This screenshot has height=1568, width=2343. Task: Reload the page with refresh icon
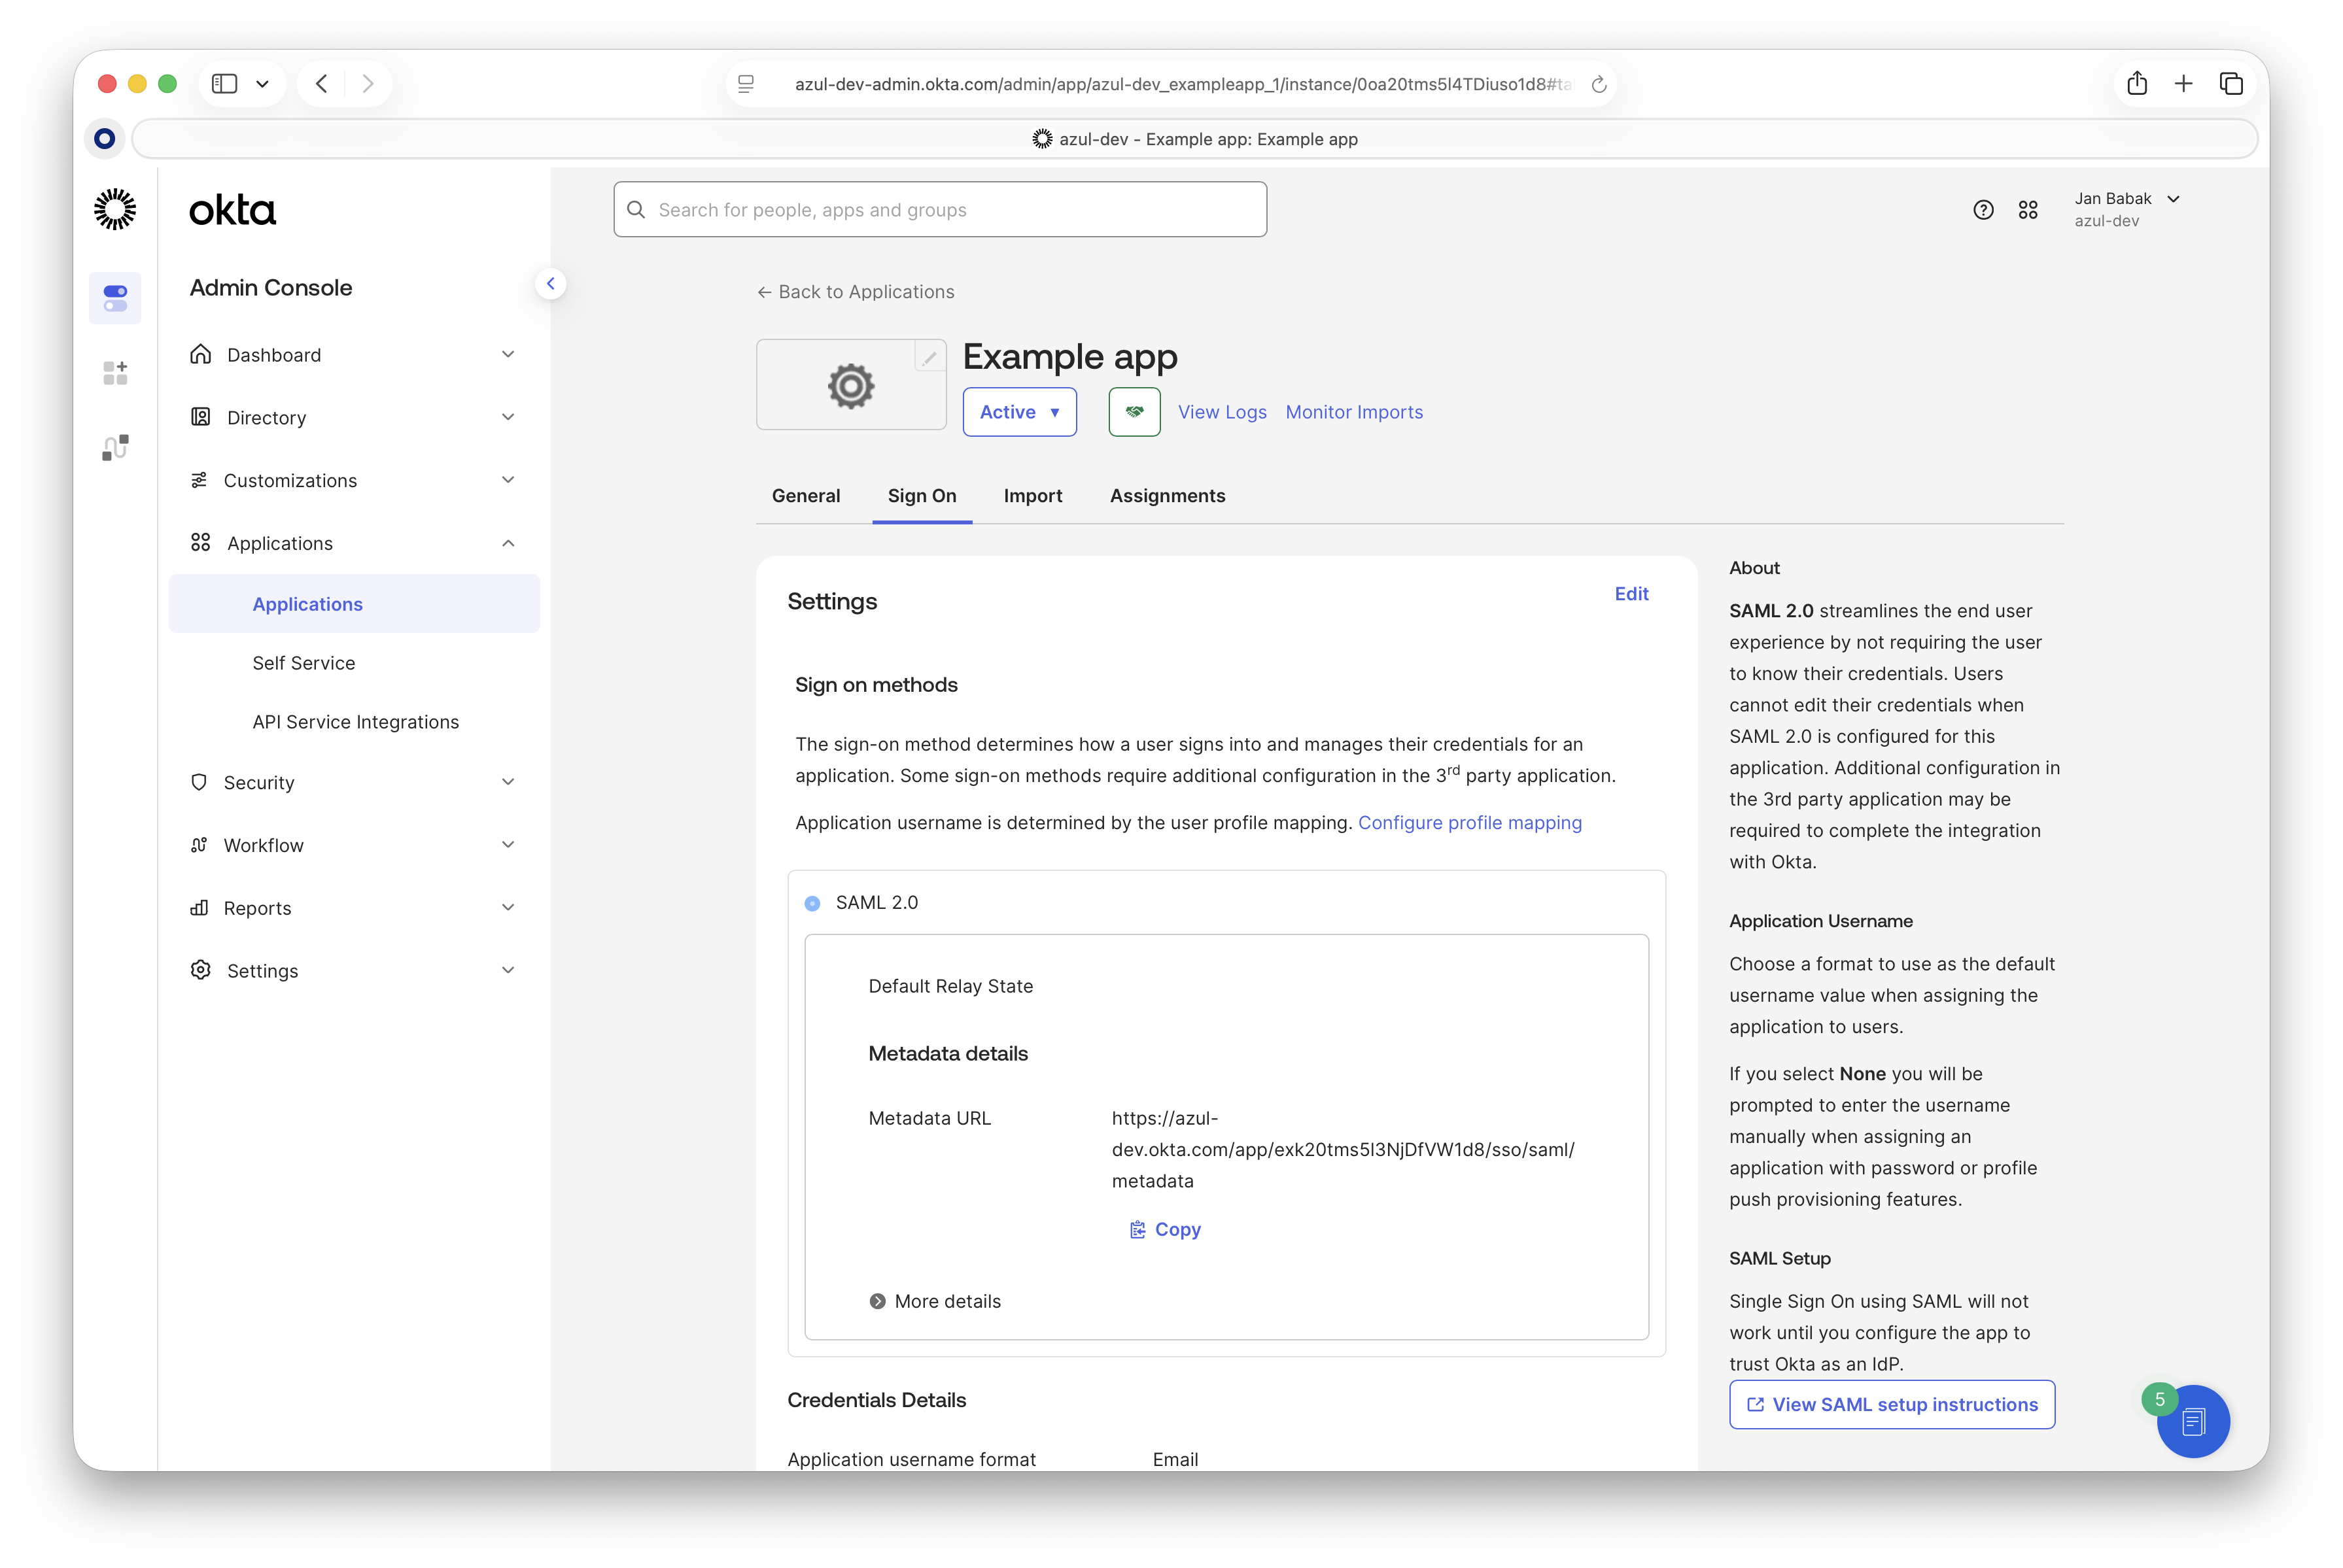pyautogui.click(x=1599, y=85)
